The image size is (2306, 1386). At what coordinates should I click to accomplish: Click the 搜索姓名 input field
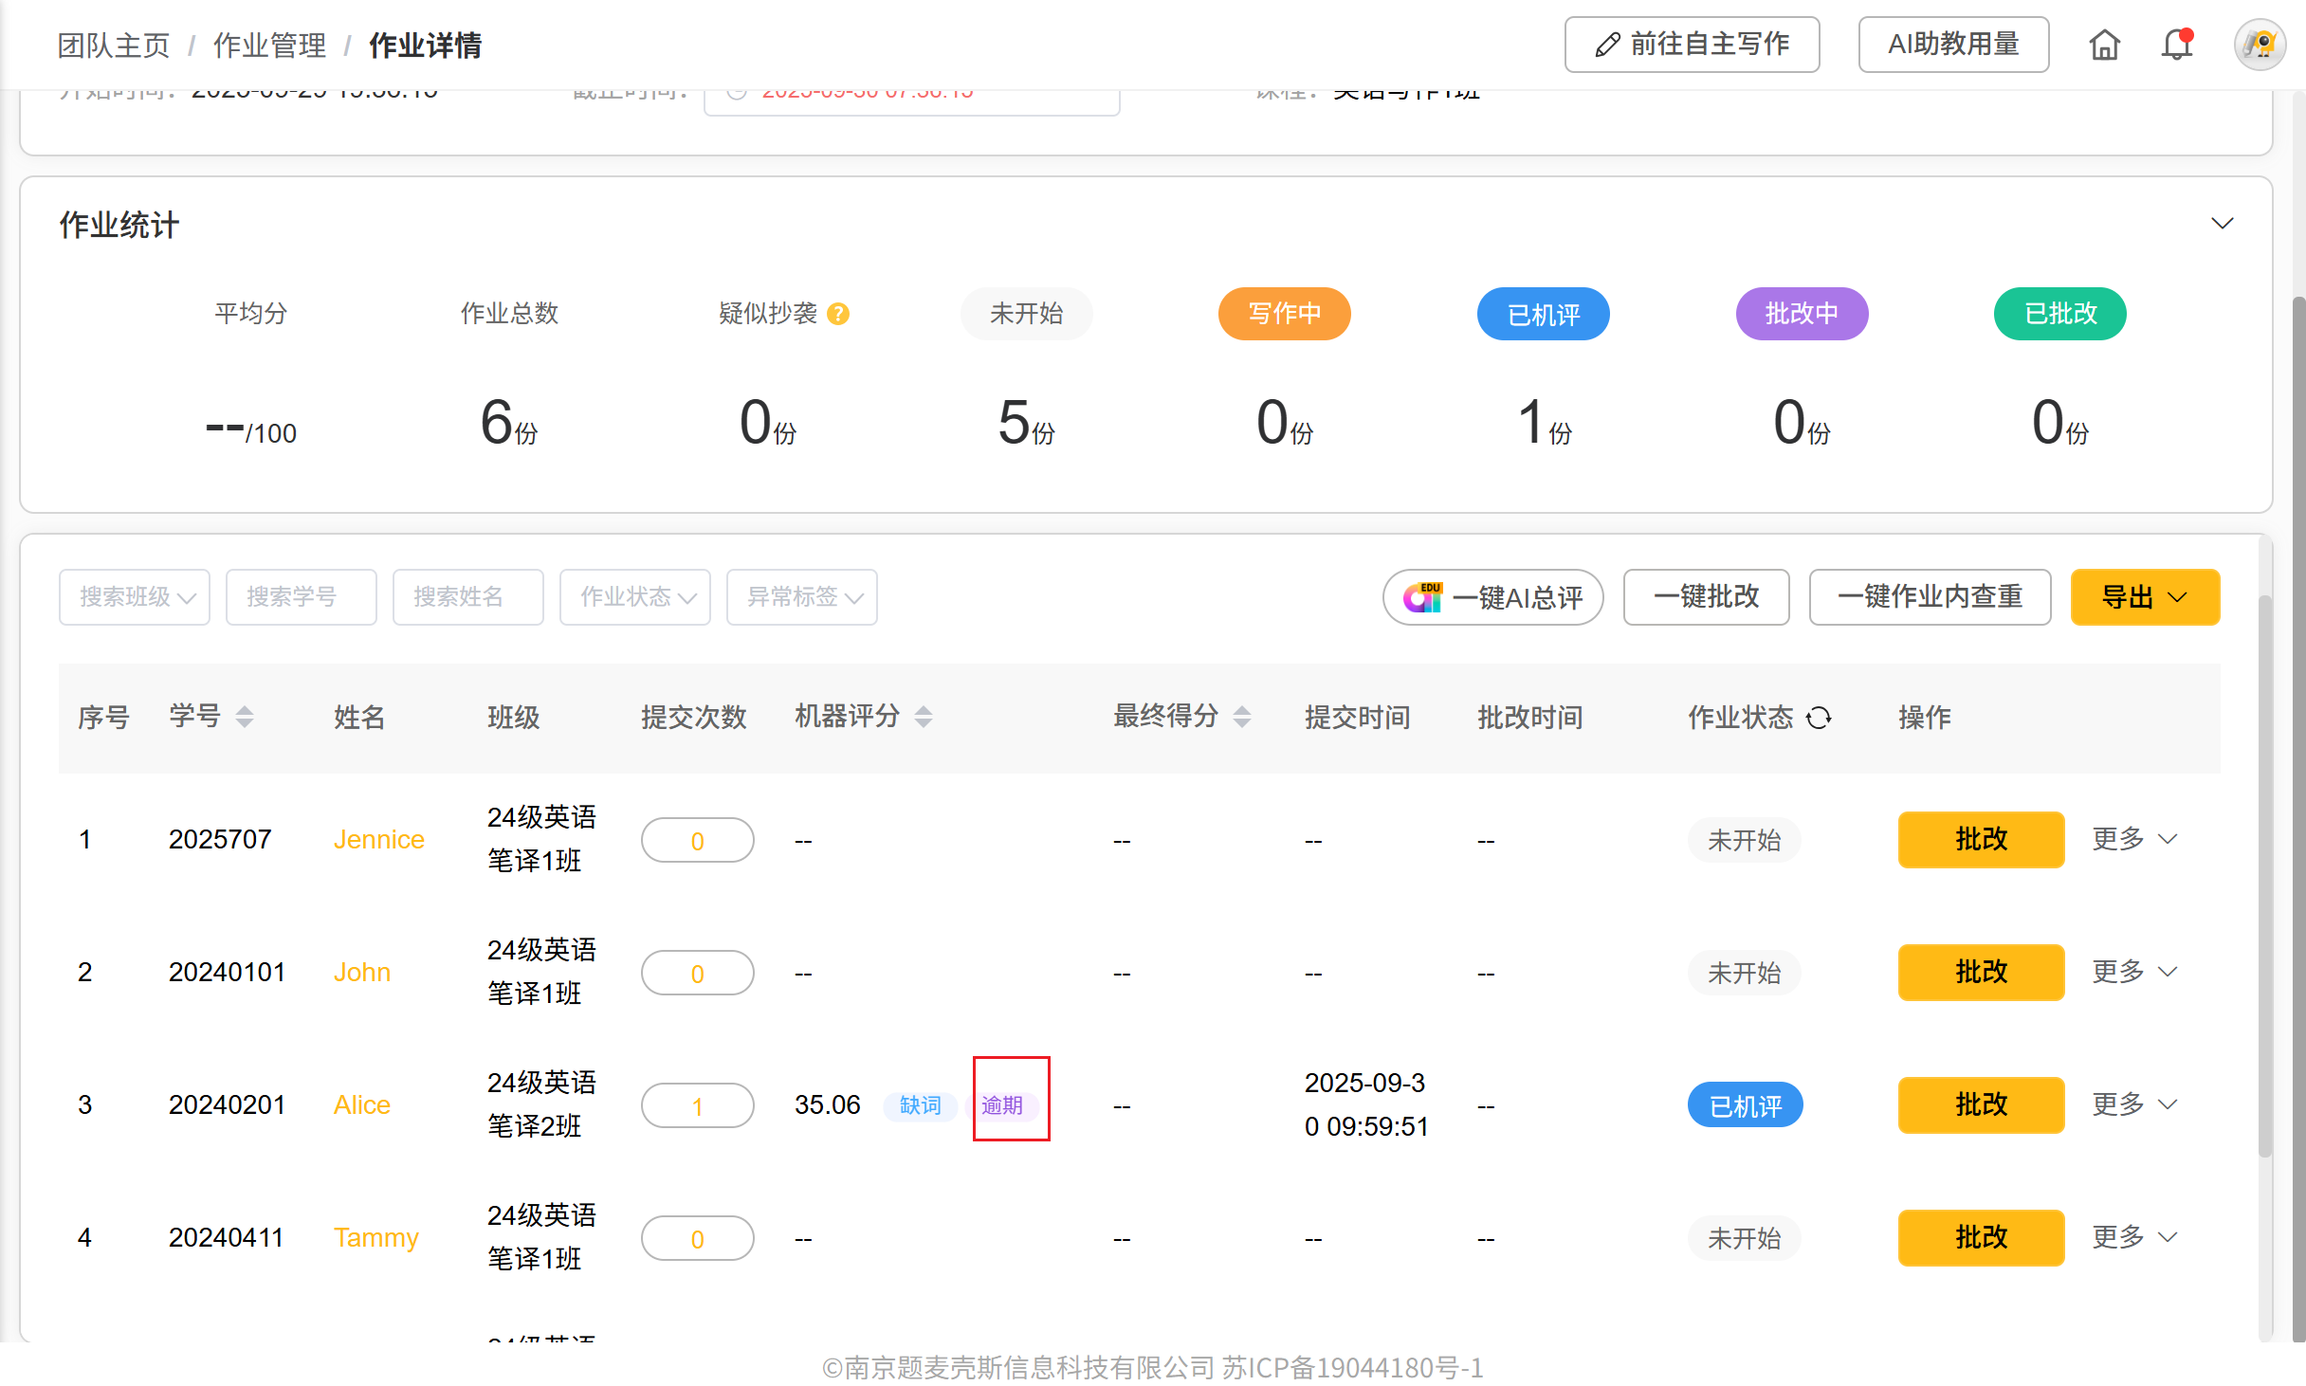tap(468, 597)
